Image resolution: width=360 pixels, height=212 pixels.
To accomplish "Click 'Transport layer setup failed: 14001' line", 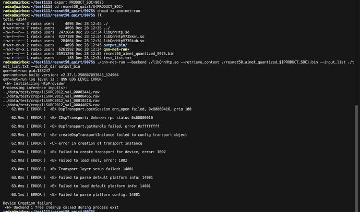I will 73,169.
